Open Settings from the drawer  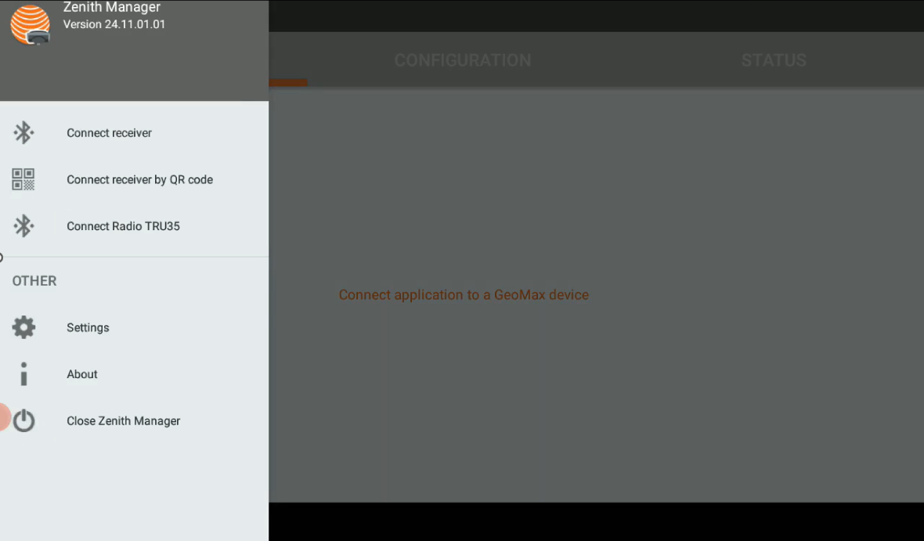tap(88, 327)
